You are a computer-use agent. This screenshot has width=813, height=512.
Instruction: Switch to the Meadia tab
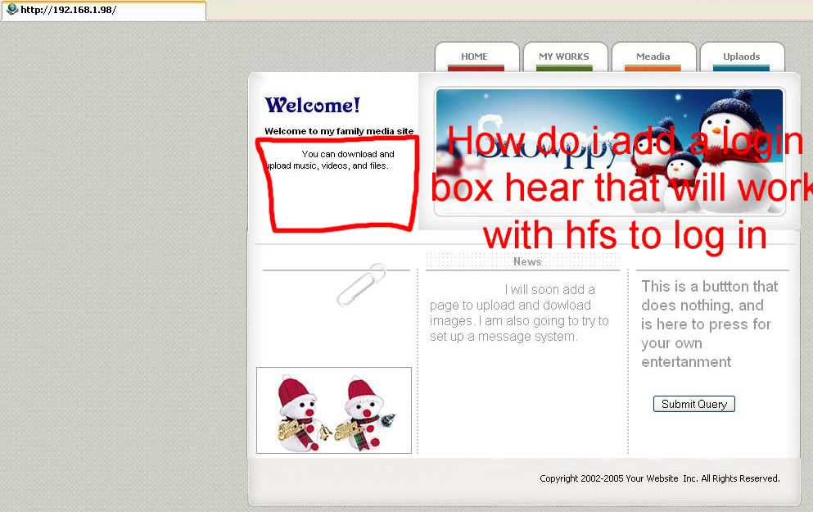(653, 57)
